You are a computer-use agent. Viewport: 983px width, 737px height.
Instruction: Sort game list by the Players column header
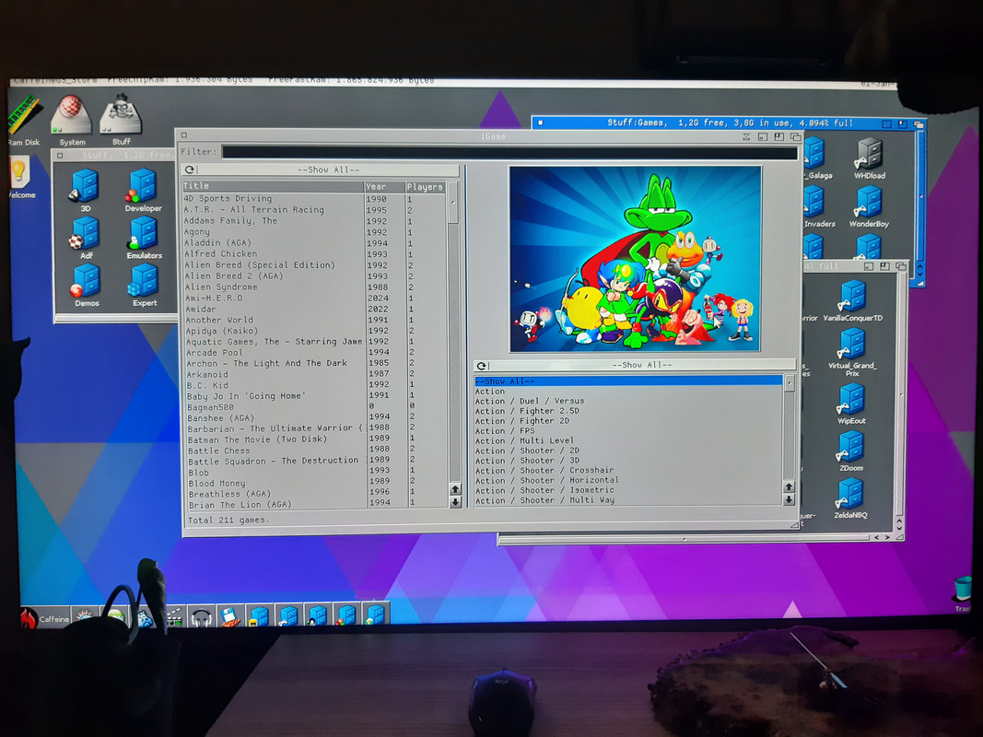pos(425,187)
